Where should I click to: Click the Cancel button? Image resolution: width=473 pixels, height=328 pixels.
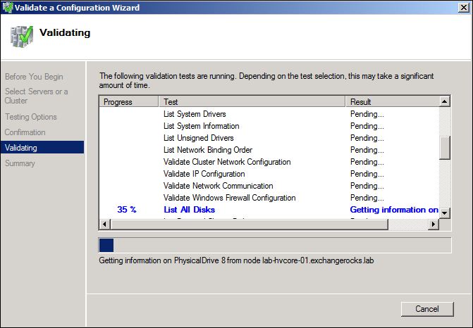tap(426, 309)
